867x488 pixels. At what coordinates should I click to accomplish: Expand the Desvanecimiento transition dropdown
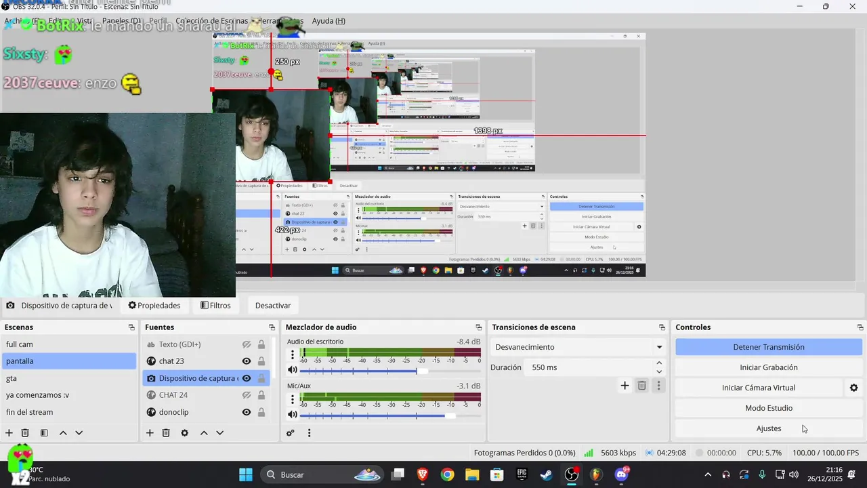click(659, 347)
